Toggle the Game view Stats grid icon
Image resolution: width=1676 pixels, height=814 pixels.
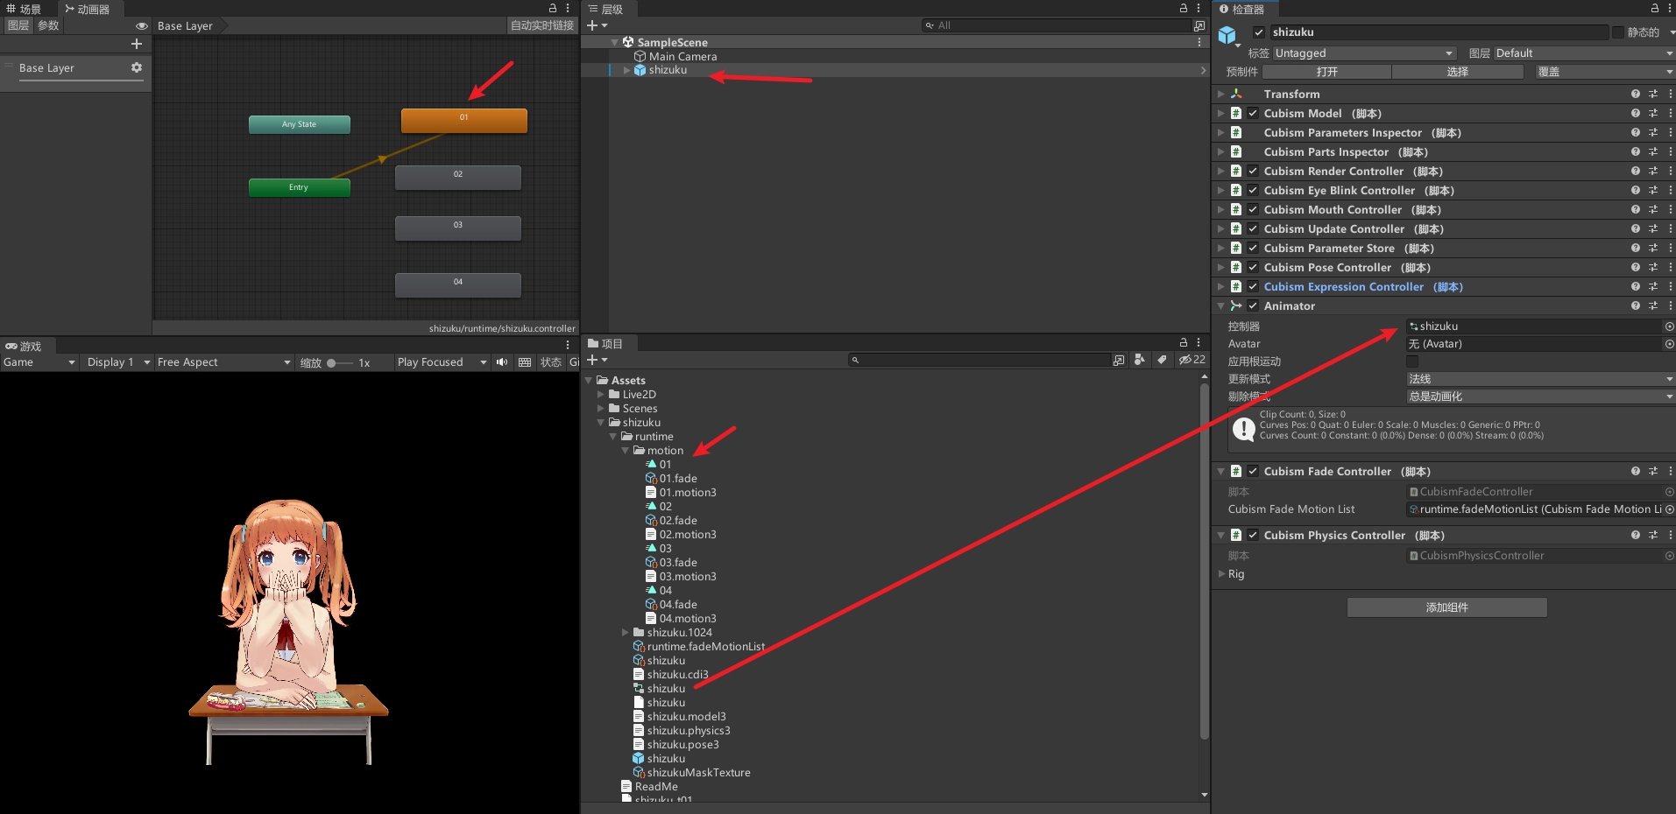click(525, 362)
